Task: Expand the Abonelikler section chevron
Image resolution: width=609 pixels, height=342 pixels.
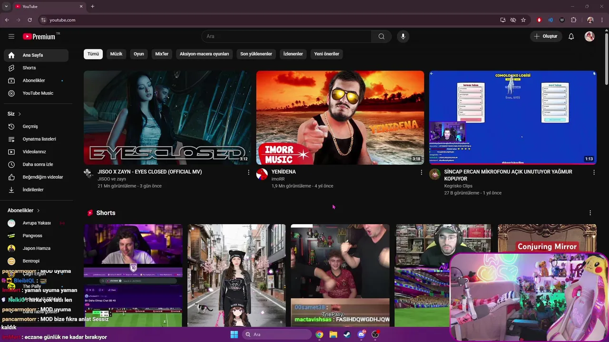Action: coord(38,210)
